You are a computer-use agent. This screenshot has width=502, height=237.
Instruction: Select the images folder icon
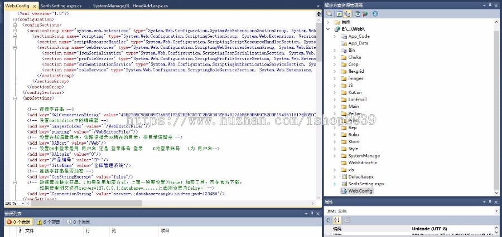click(x=344, y=78)
